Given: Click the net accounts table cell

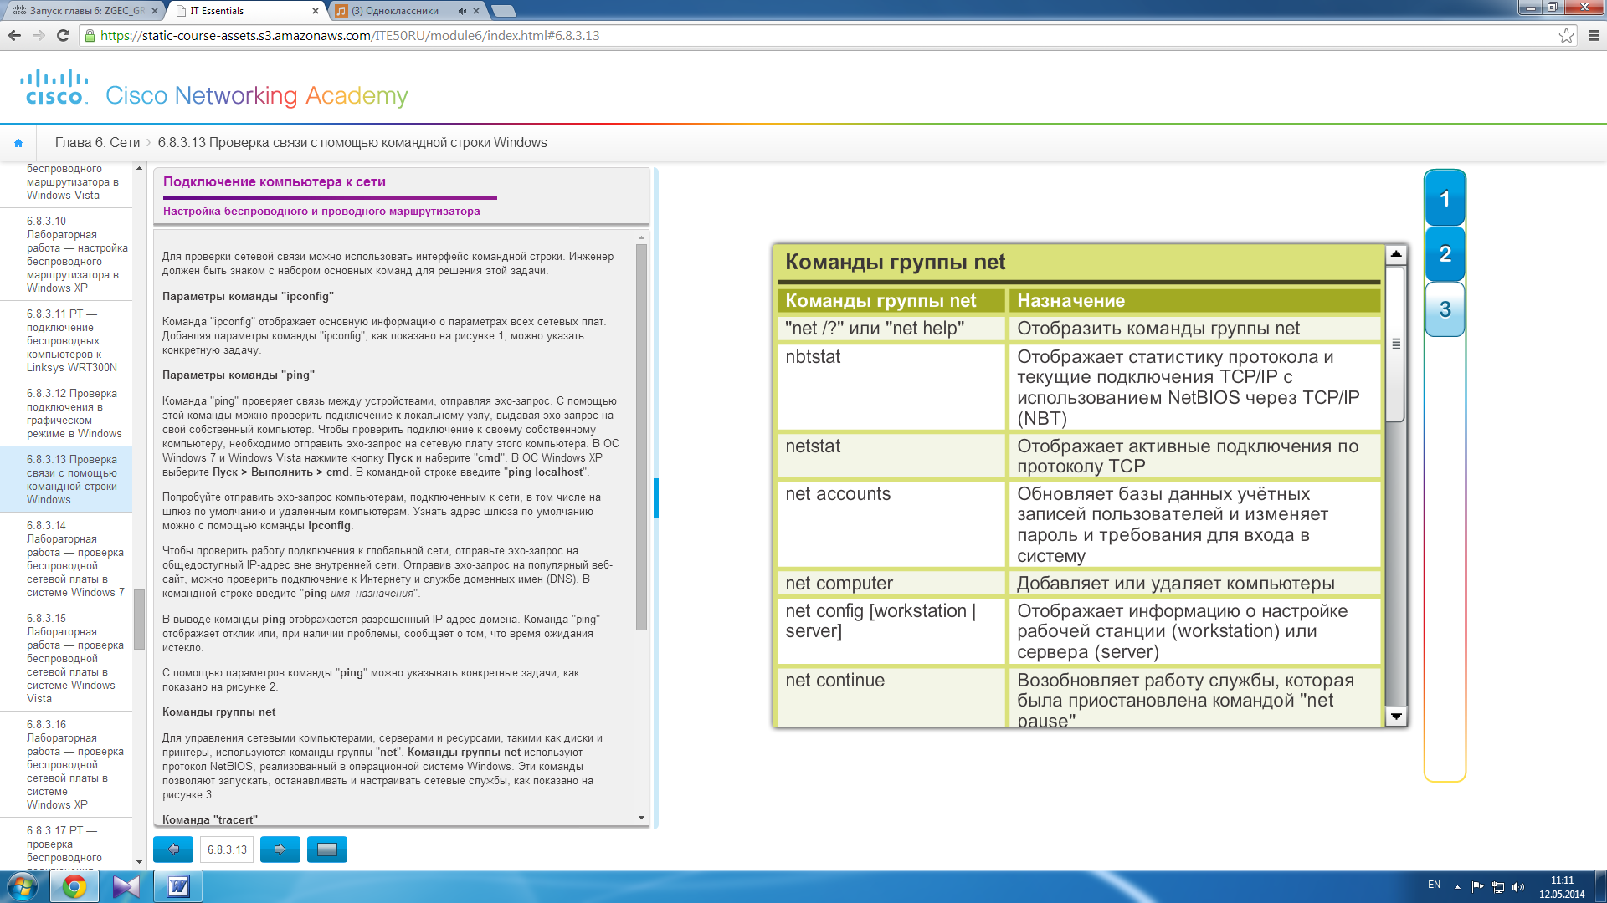Looking at the screenshot, I should pos(891,524).
